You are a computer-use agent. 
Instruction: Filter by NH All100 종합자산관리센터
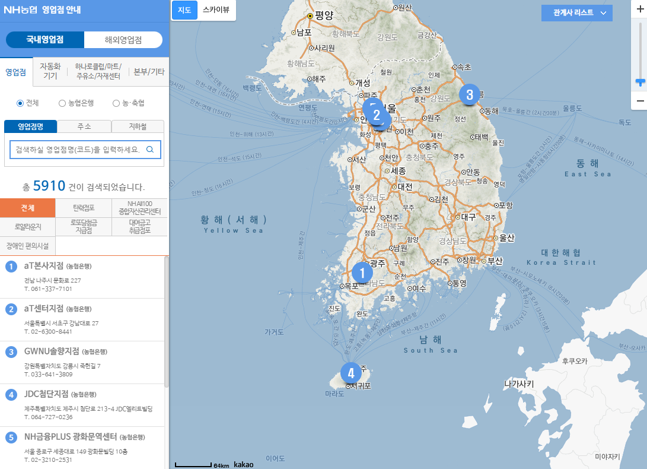140,208
